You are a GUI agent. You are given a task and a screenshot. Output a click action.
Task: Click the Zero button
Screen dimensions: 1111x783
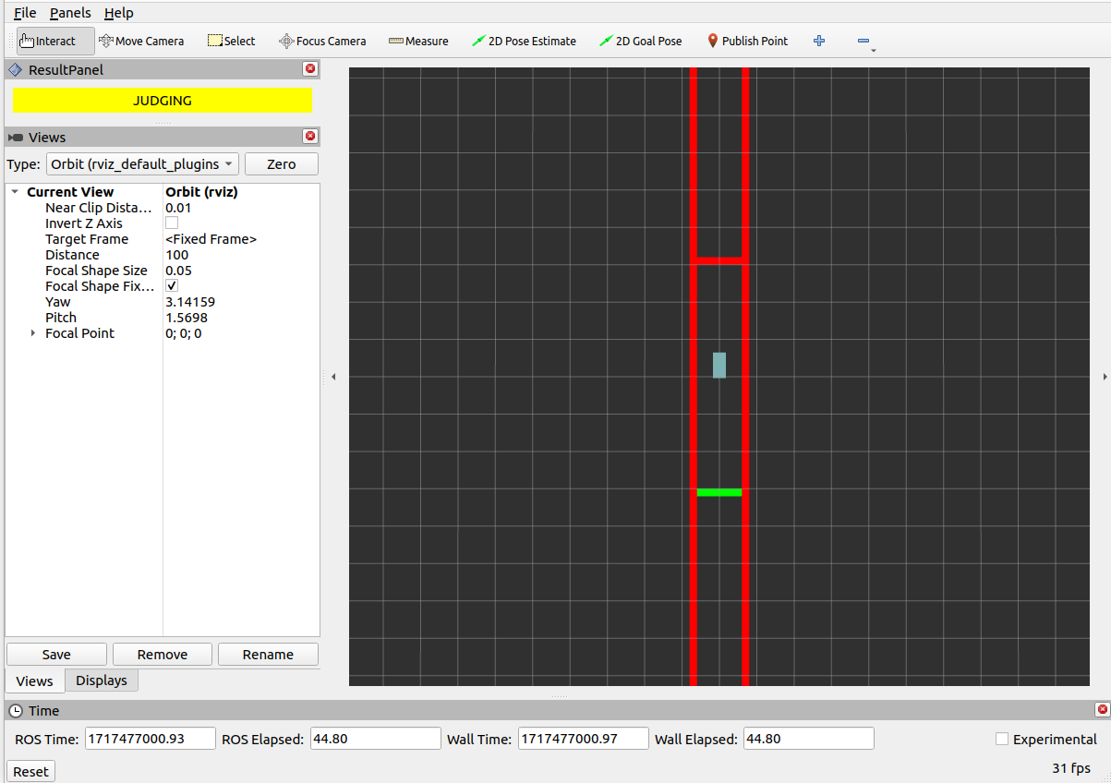tap(281, 163)
